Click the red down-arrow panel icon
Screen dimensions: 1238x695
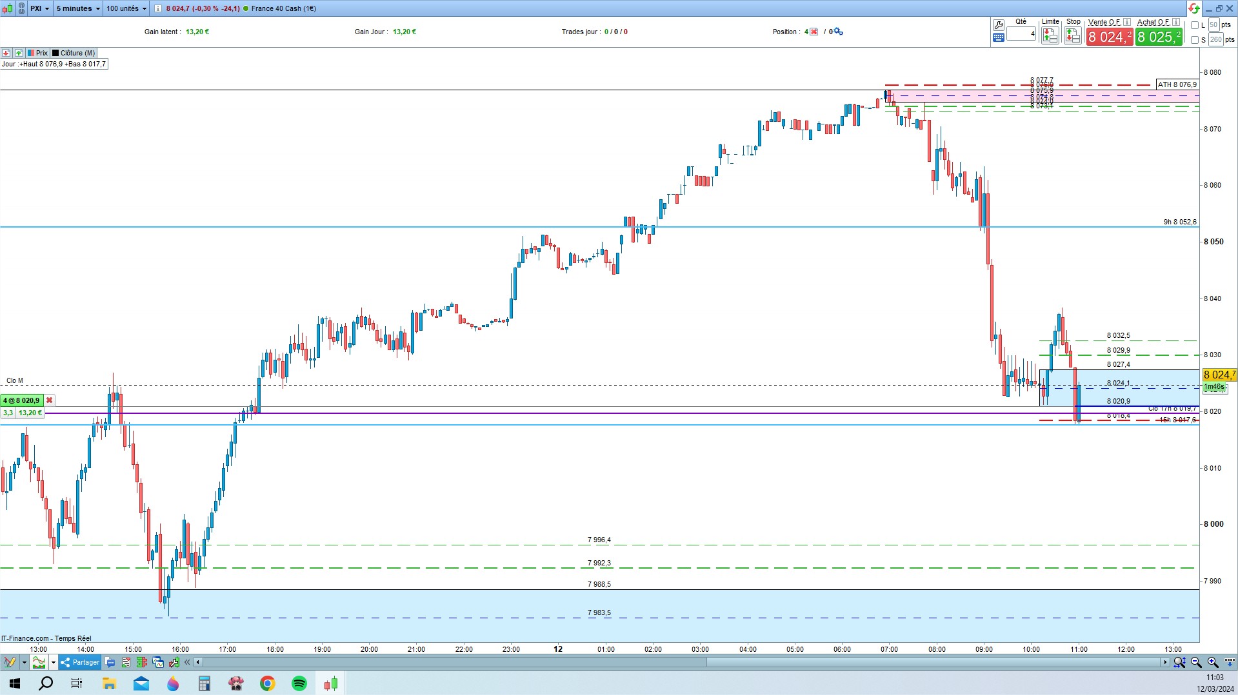6,53
